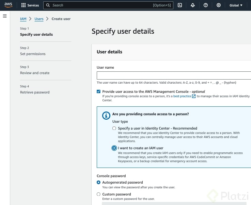This screenshot has height=205, width=251.
Task: Click the blue info circle icon
Action: 107,116
